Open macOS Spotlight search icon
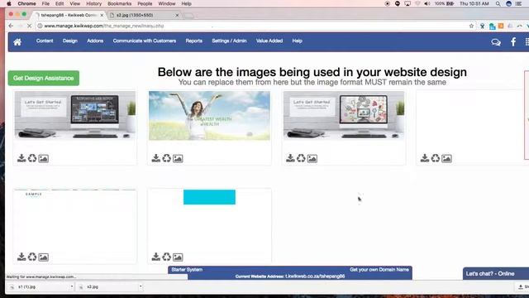The height and width of the screenshot is (298, 529). tap(498, 3)
